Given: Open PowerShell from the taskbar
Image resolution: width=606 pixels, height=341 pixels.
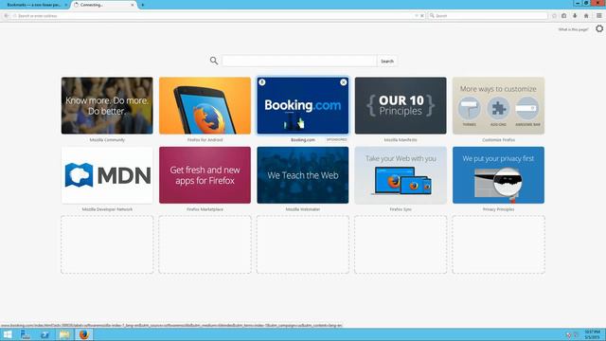Looking at the screenshot, I should click(x=45, y=334).
